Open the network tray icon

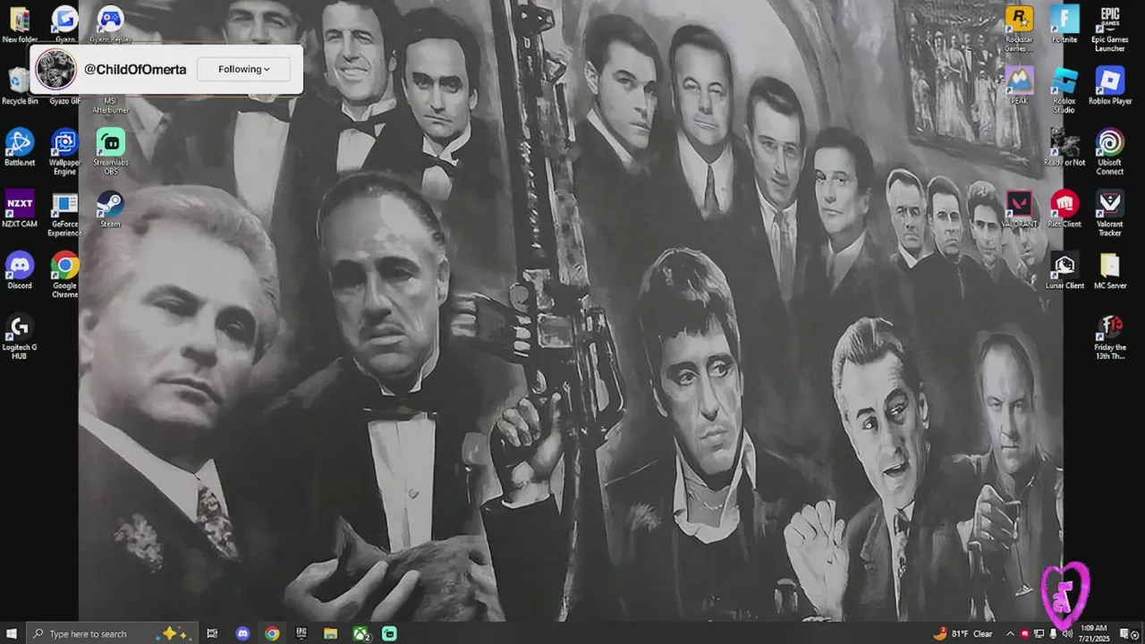[1039, 633]
